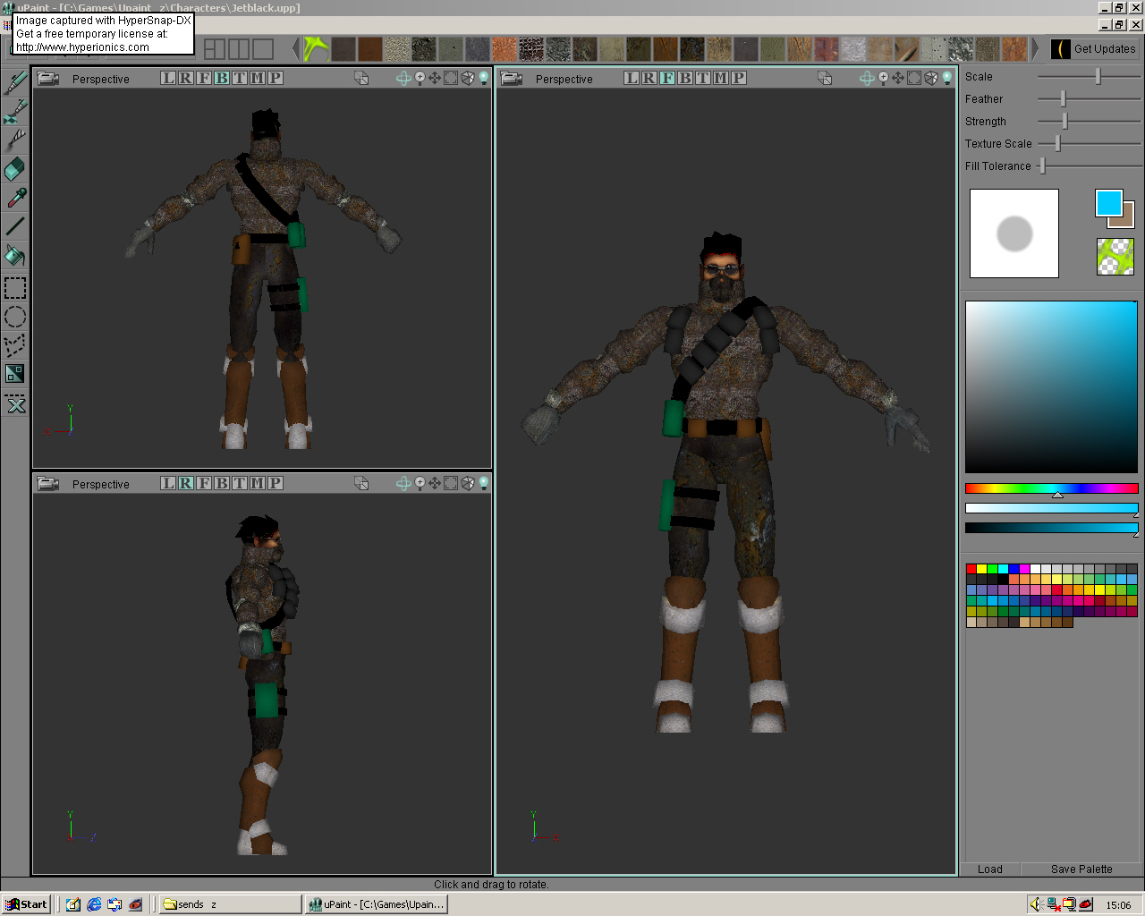The image size is (1145, 916).
Task: Open the uPaint window from the taskbar
Action: [376, 903]
